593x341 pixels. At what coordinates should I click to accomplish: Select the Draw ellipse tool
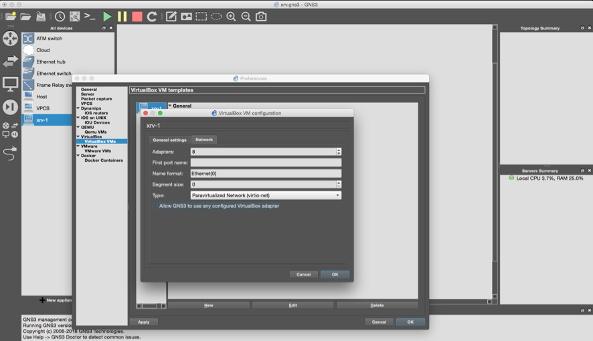pyautogui.click(x=216, y=16)
